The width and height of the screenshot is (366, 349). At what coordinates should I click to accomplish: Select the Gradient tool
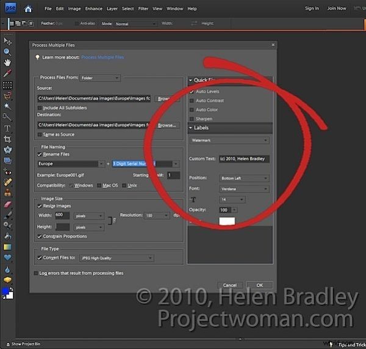tap(7, 247)
